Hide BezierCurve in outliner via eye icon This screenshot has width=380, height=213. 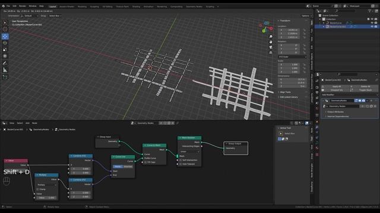tap(372, 23)
